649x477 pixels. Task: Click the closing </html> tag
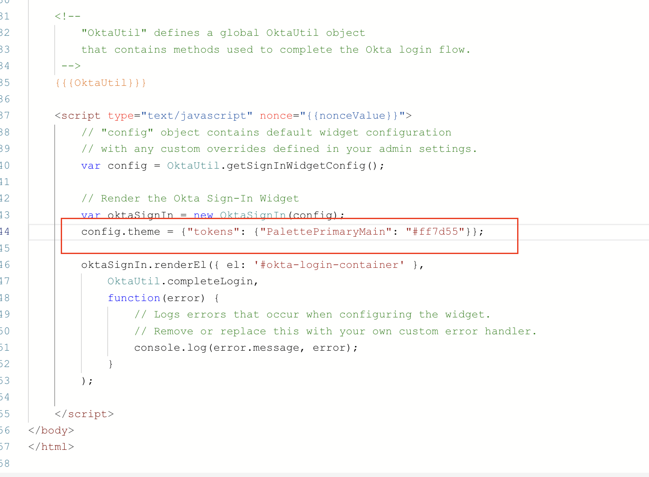tap(51, 447)
